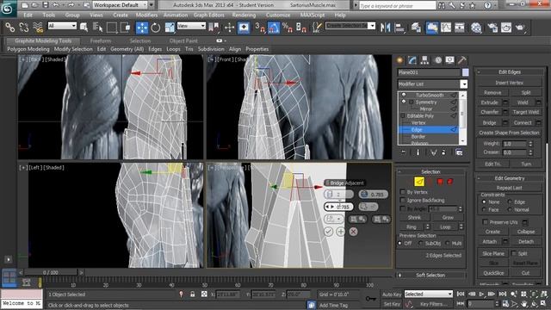Screen dimensions: 551x310
Task: Open the Rendering menu
Action: pos(244,15)
